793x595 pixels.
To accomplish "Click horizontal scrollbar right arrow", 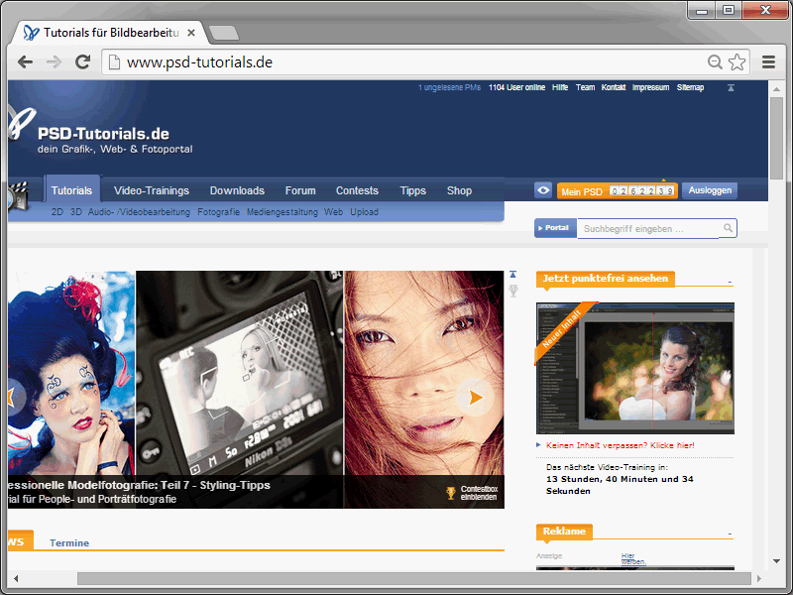I will tap(759, 578).
